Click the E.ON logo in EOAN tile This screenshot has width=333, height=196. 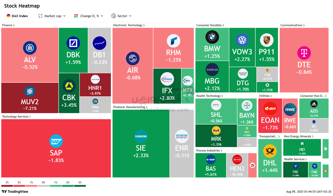tap(270, 109)
